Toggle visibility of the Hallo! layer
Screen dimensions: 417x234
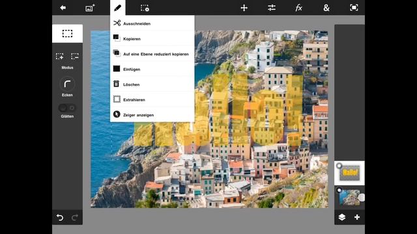(339, 166)
